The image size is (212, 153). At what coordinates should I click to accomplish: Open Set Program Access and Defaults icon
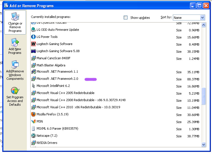click(15, 91)
